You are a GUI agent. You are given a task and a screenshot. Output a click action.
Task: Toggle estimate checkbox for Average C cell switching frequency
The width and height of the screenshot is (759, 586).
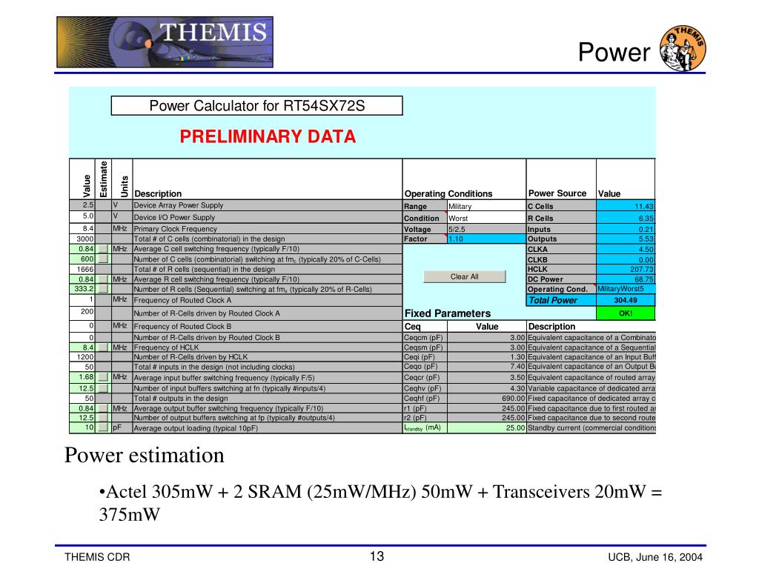point(103,249)
